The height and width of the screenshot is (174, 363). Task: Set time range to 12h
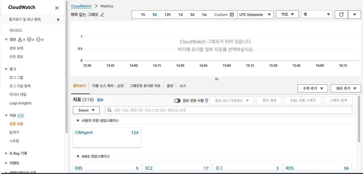168,15
